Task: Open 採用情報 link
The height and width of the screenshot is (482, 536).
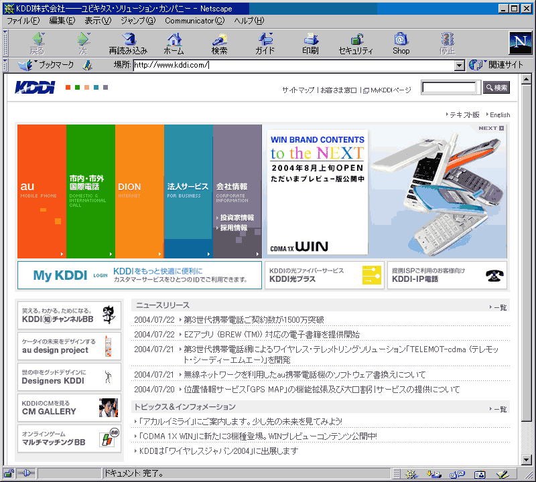Action: 233,228
